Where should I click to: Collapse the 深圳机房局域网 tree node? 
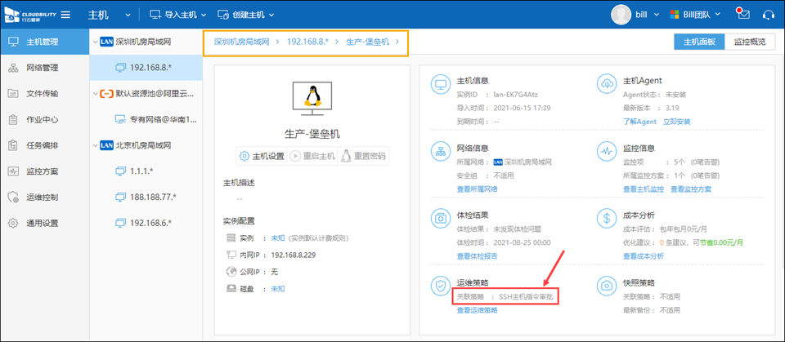click(x=94, y=42)
